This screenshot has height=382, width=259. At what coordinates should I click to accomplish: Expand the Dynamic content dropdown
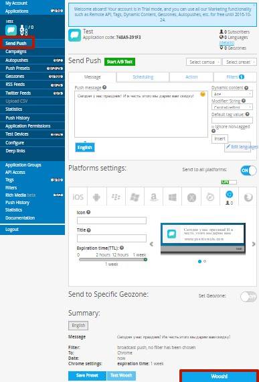tap(232, 94)
